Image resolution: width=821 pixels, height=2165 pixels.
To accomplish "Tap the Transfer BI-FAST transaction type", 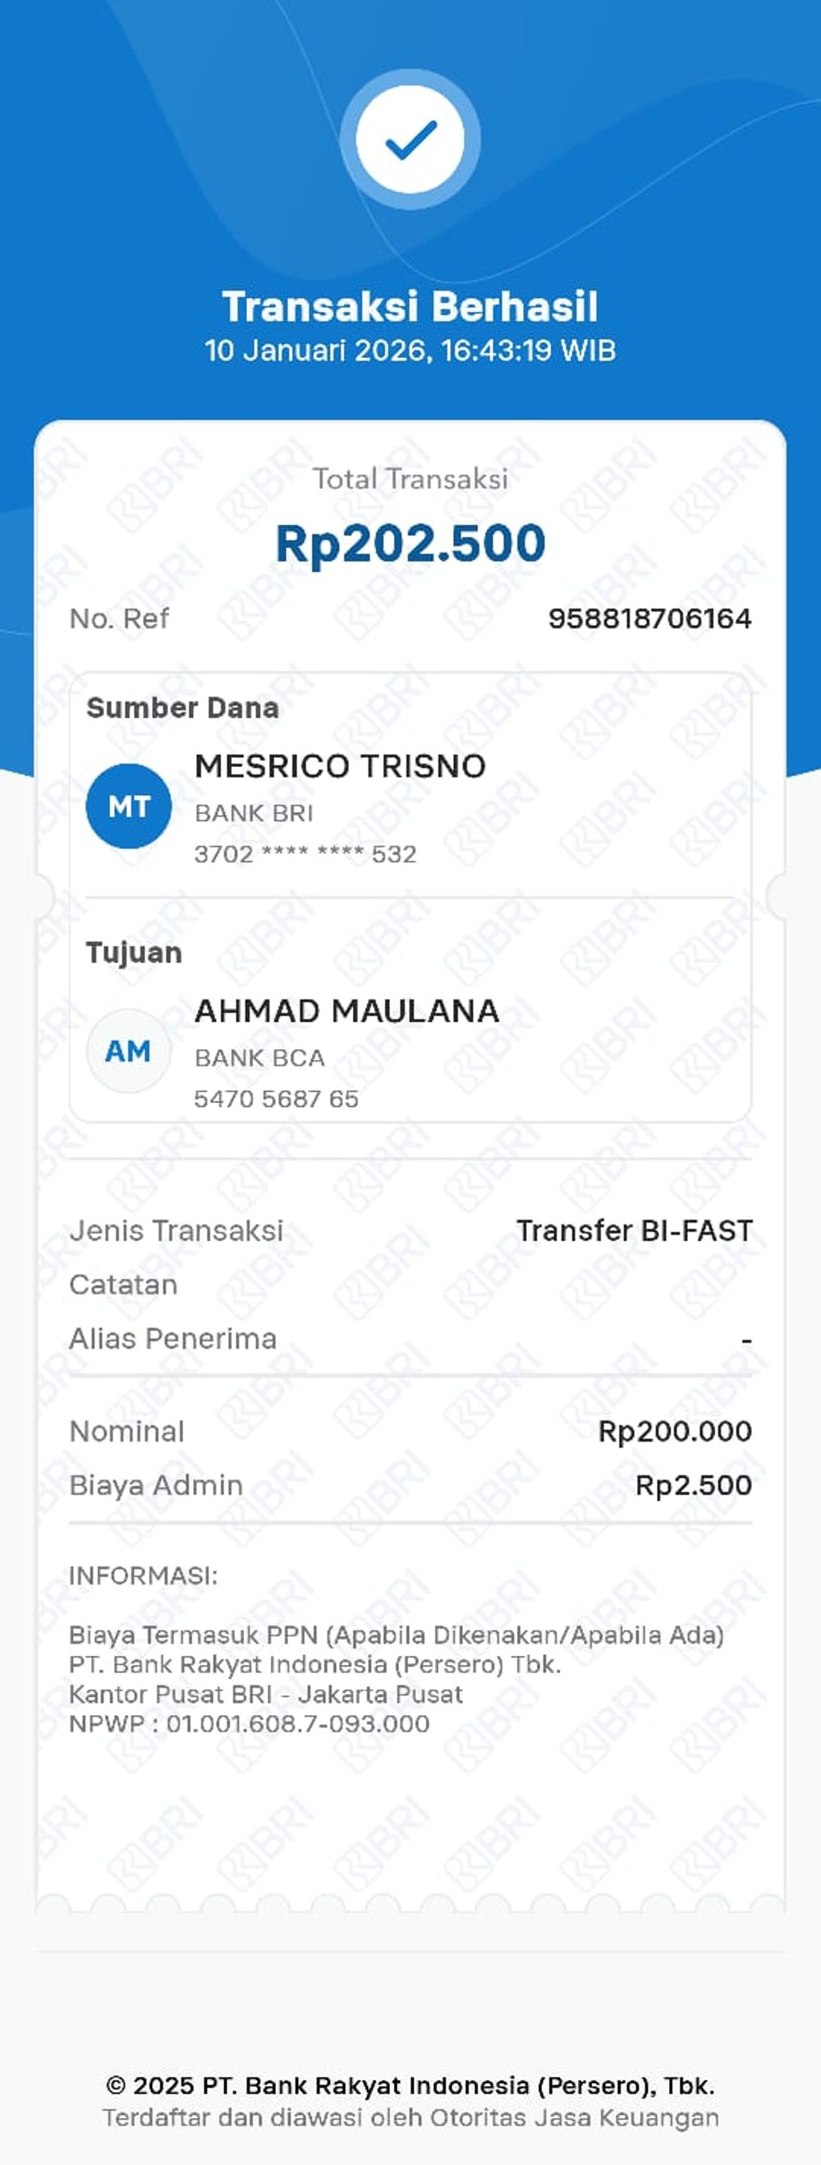I will [634, 1231].
